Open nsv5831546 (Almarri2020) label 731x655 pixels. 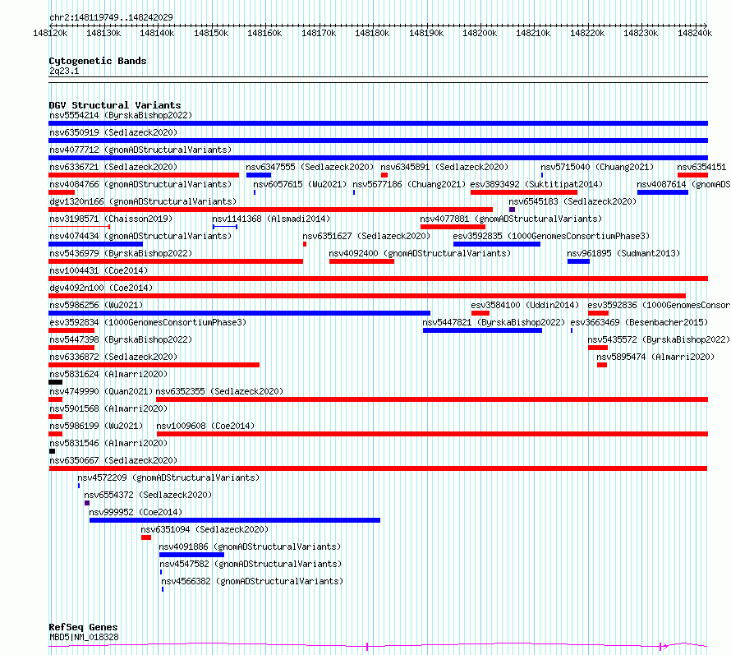click(x=108, y=443)
